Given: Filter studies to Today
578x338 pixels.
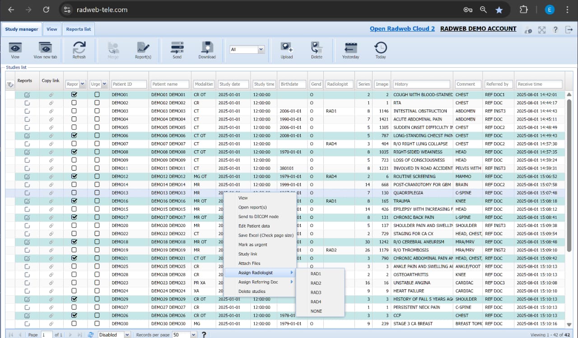Looking at the screenshot, I should [381, 47].
